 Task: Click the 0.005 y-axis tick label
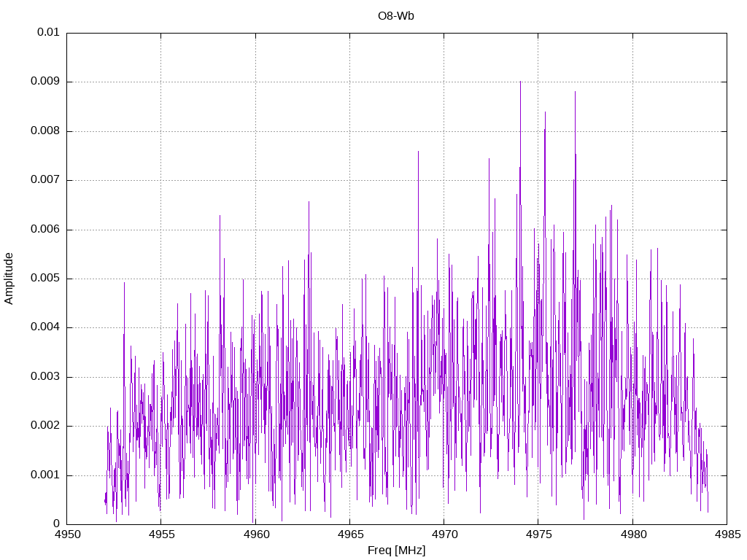tap(45, 279)
